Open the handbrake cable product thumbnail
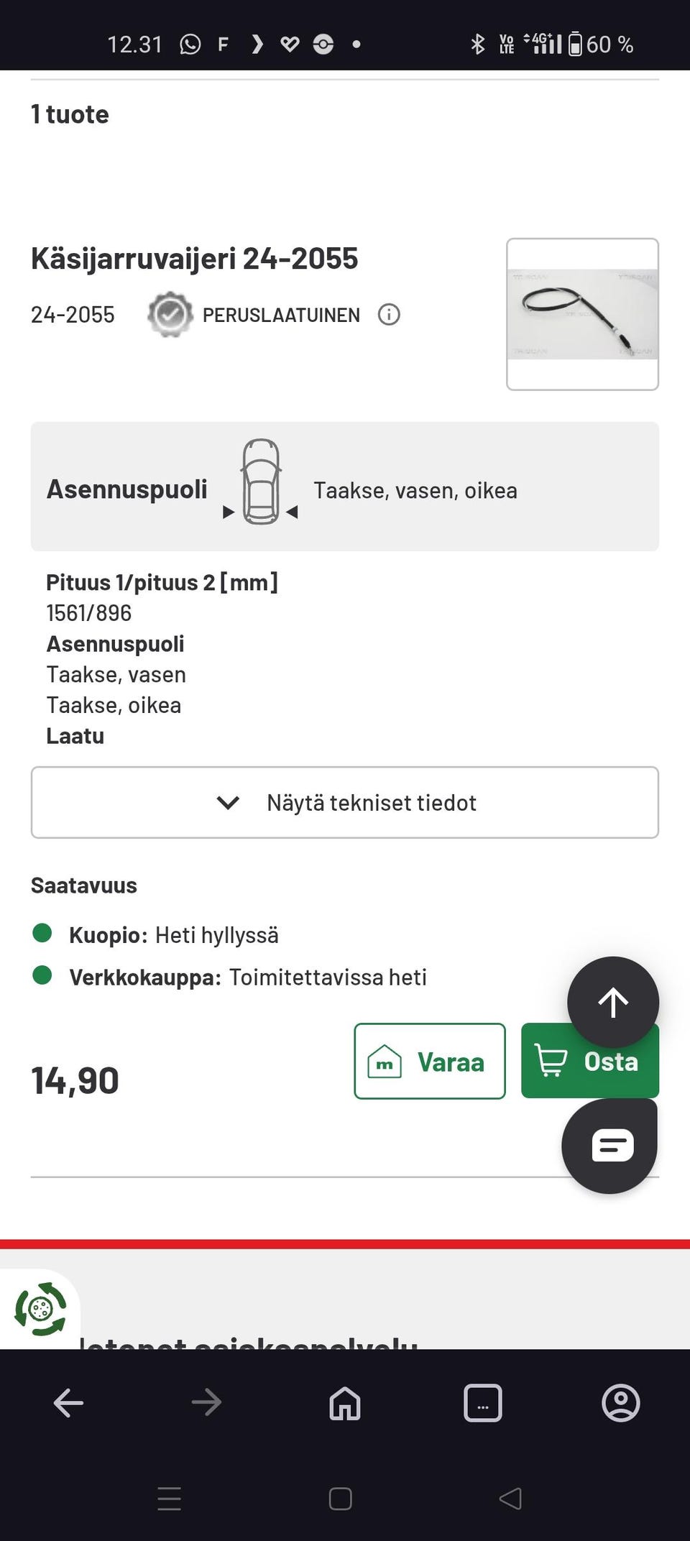This screenshot has width=690, height=1541. coord(582,314)
